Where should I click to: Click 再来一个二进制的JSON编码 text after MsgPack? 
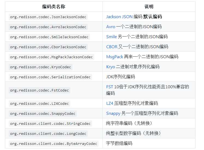[x=151, y=57]
